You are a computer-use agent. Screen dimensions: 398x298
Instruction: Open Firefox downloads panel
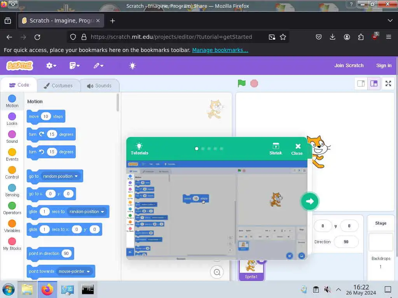point(333,37)
